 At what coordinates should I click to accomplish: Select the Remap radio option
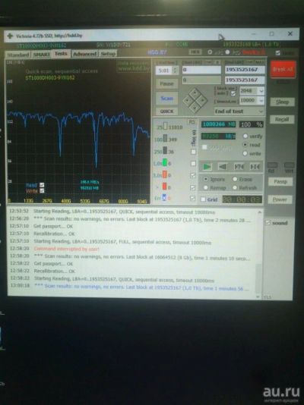[x=206, y=188]
